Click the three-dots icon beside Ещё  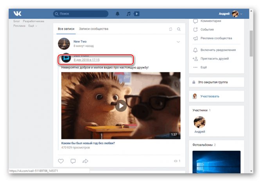pyautogui.click(x=196, y=67)
